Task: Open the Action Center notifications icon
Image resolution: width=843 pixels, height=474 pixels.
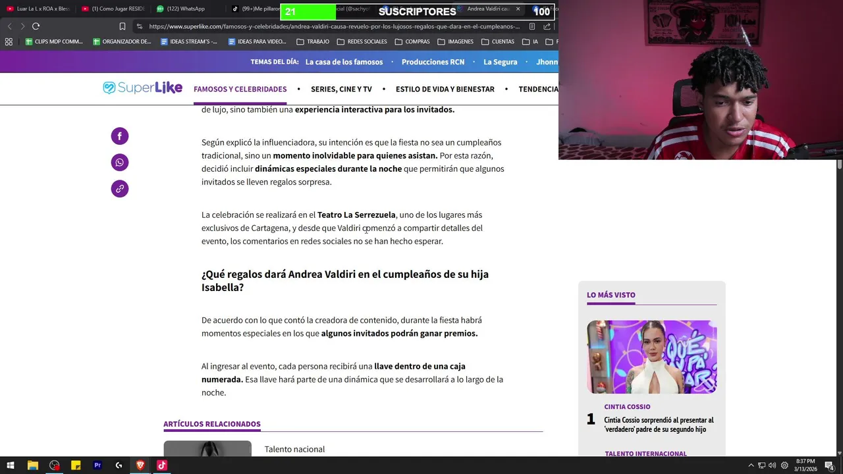Action: point(830,465)
